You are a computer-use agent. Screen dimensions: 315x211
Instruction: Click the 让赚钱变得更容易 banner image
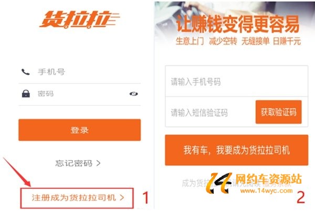(x=235, y=25)
